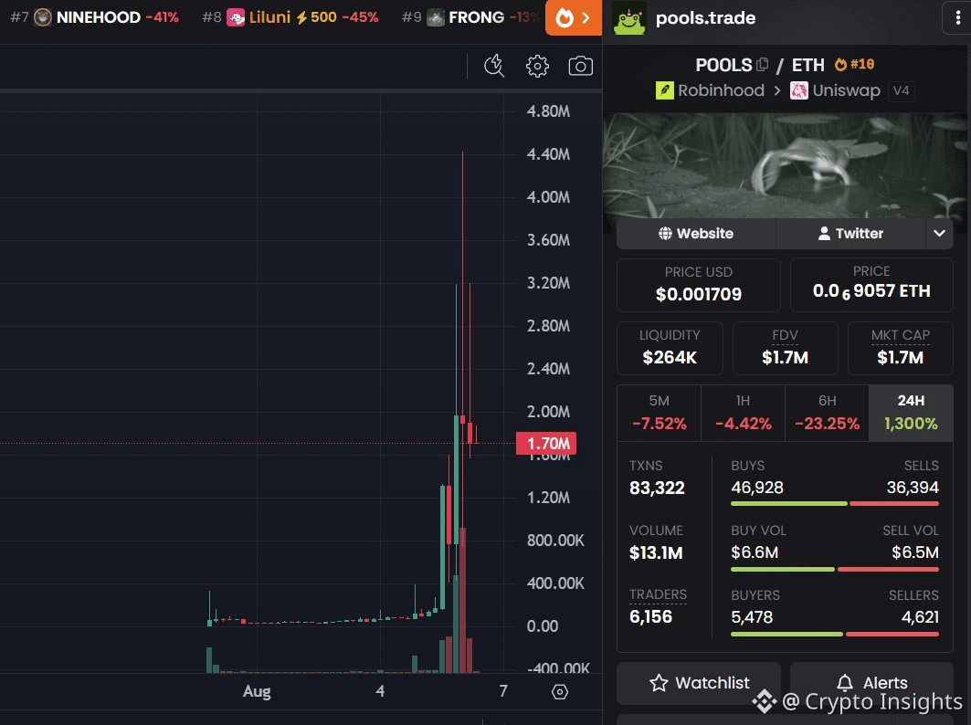Click the indicator replay icon beside the gear

[494, 66]
